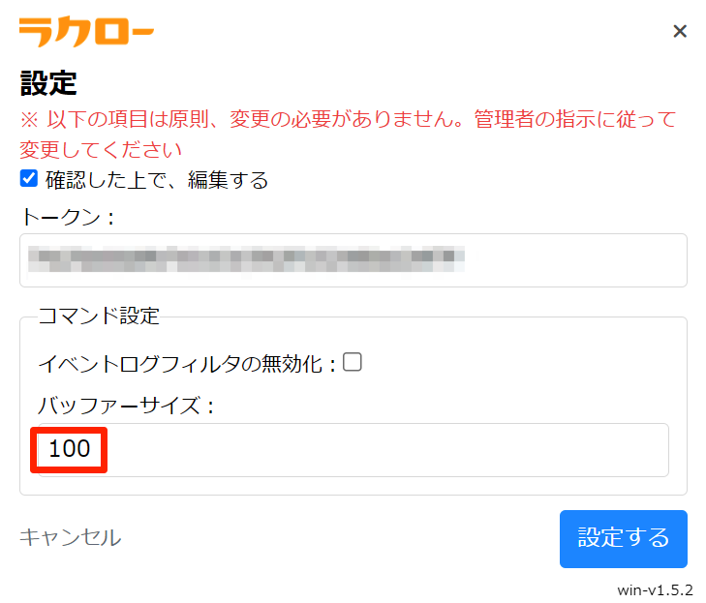
Task: Uncheck the 確認した上で、編集する checkbox
Action: point(29,178)
